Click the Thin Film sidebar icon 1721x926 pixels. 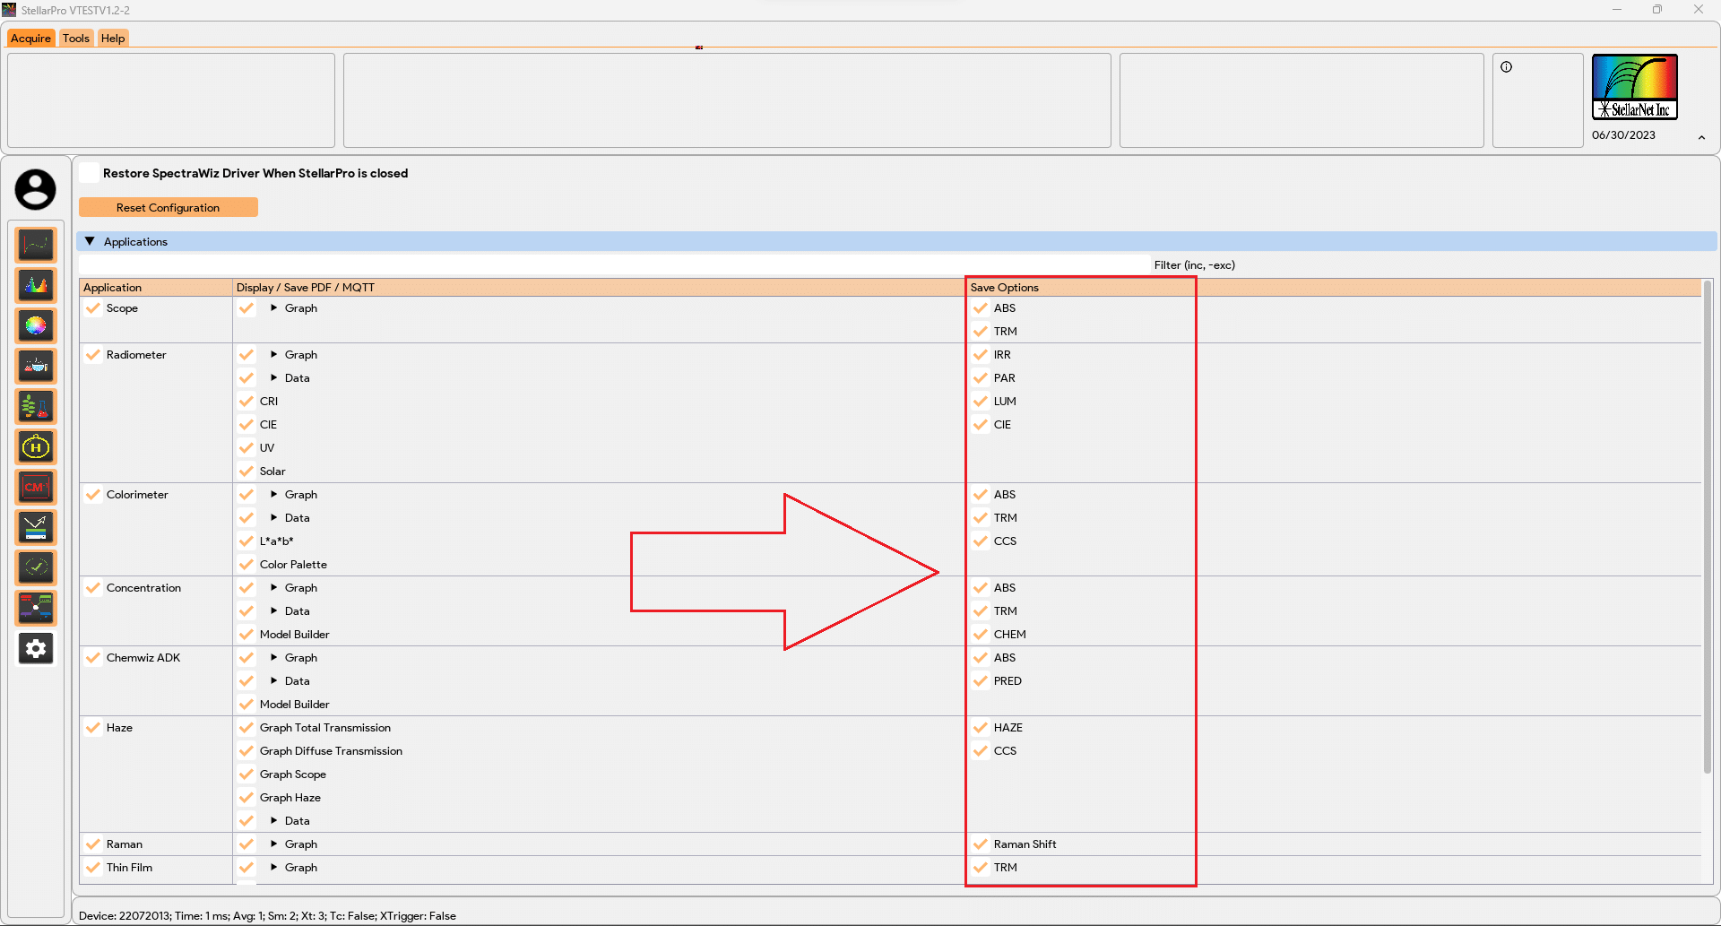tap(36, 527)
